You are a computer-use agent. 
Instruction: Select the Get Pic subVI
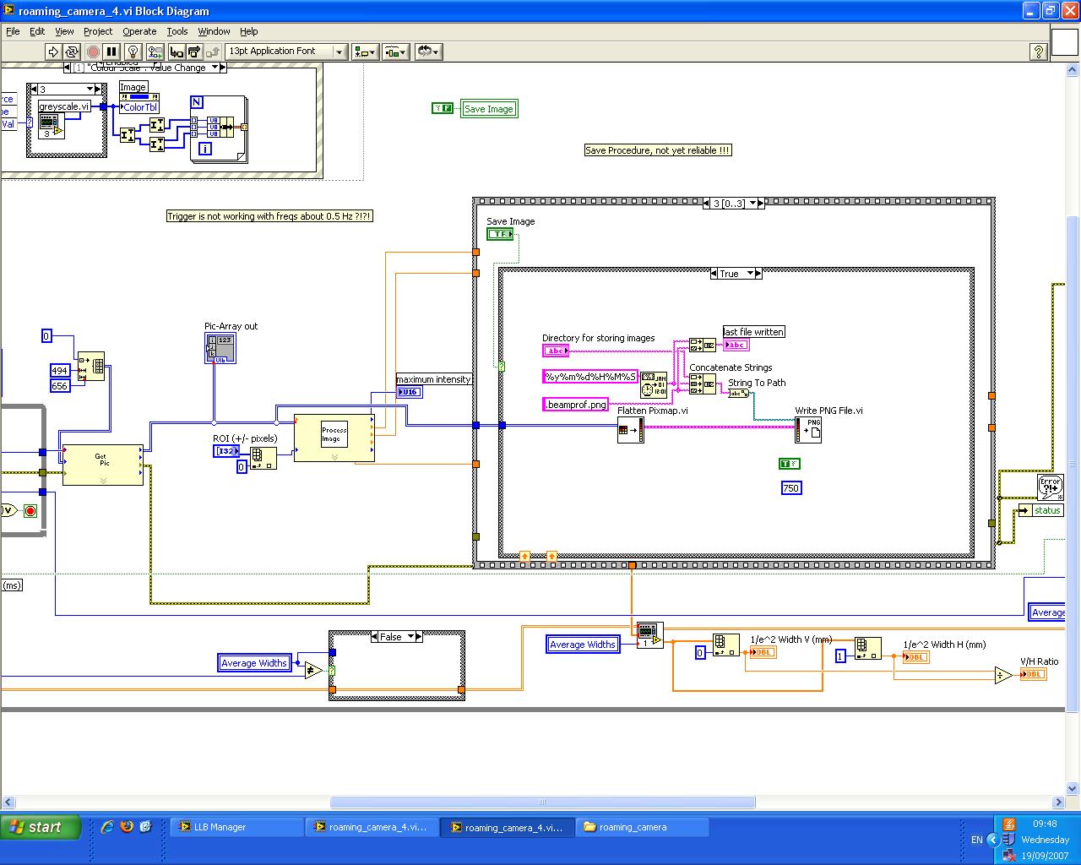click(102, 464)
